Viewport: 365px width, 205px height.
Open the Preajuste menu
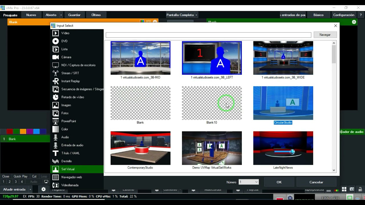click(x=10, y=15)
